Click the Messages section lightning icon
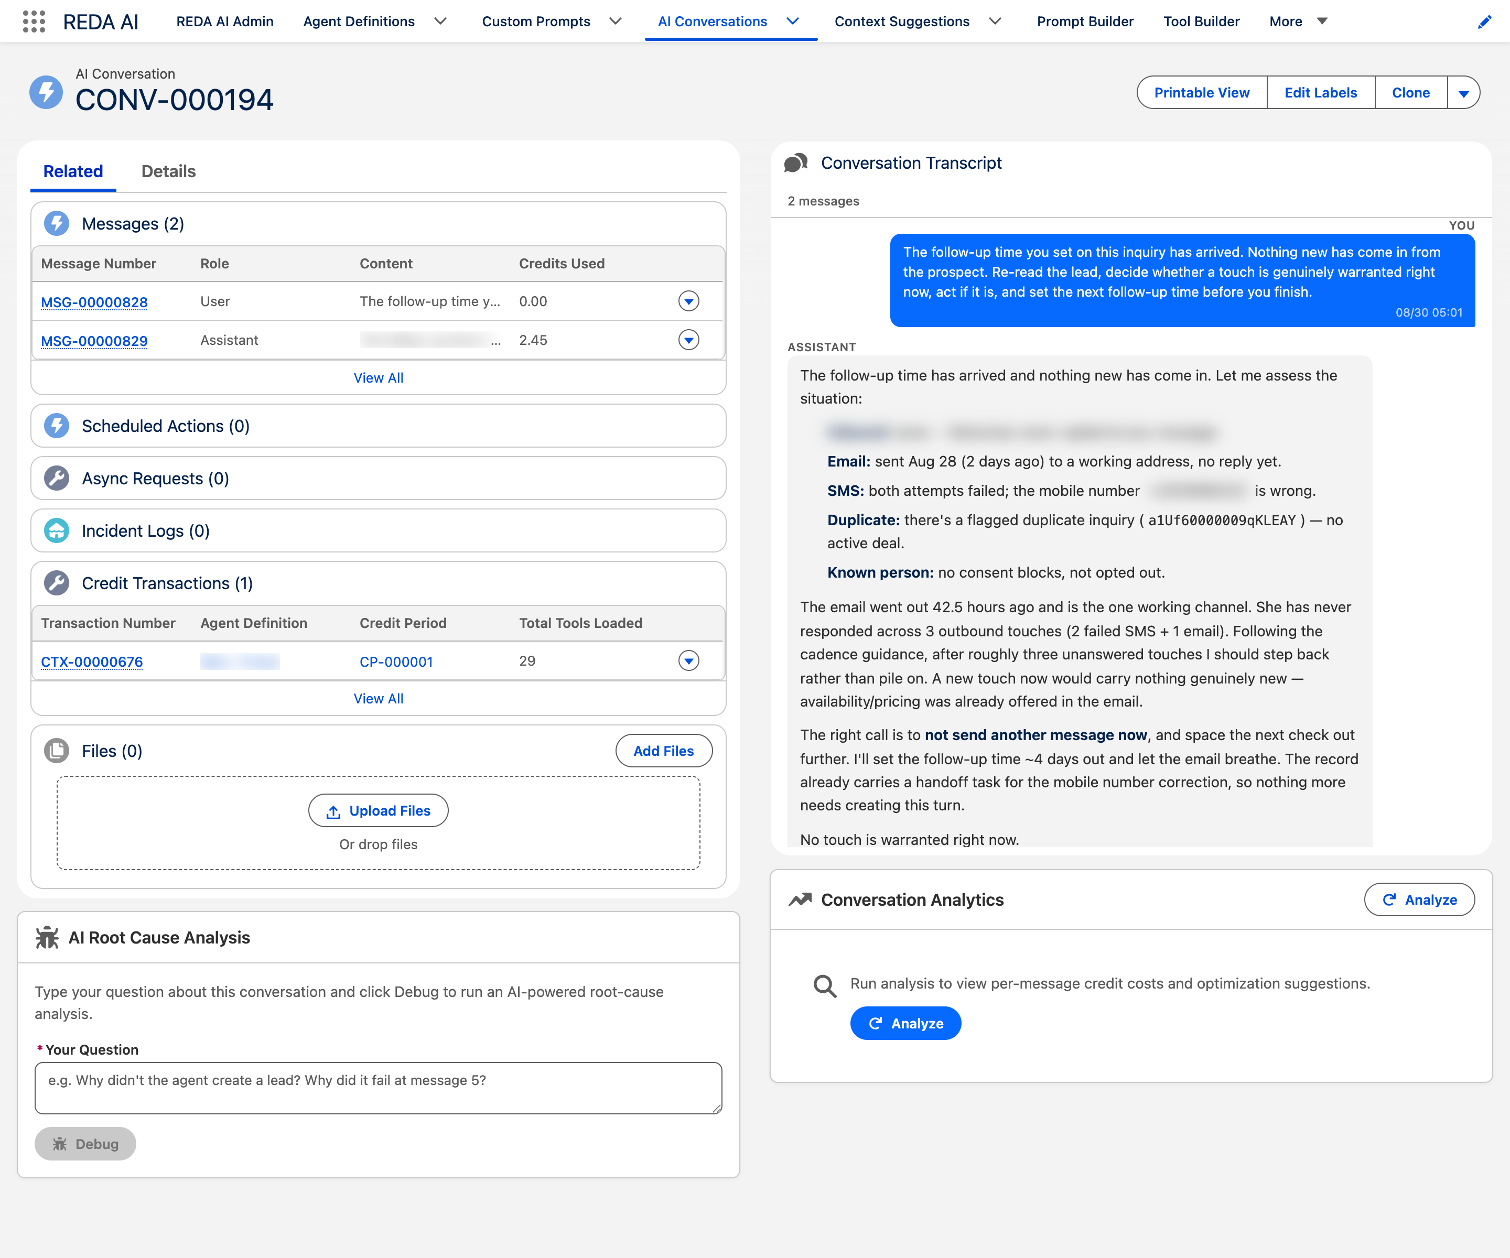Viewport: 1510px width, 1258px height. [x=57, y=224]
